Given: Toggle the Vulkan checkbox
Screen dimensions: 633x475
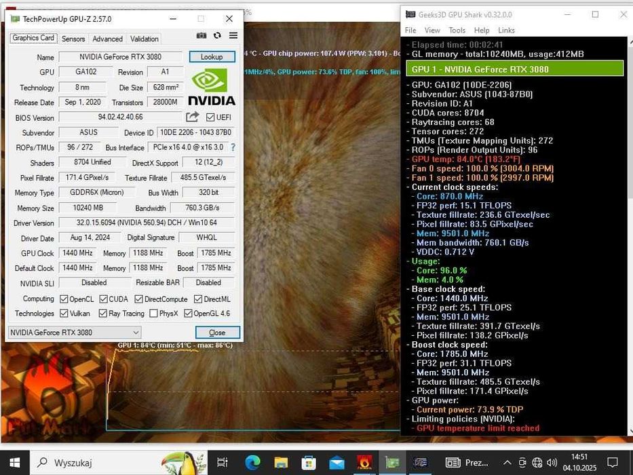Looking at the screenshot, I should [x=64, y=313].
